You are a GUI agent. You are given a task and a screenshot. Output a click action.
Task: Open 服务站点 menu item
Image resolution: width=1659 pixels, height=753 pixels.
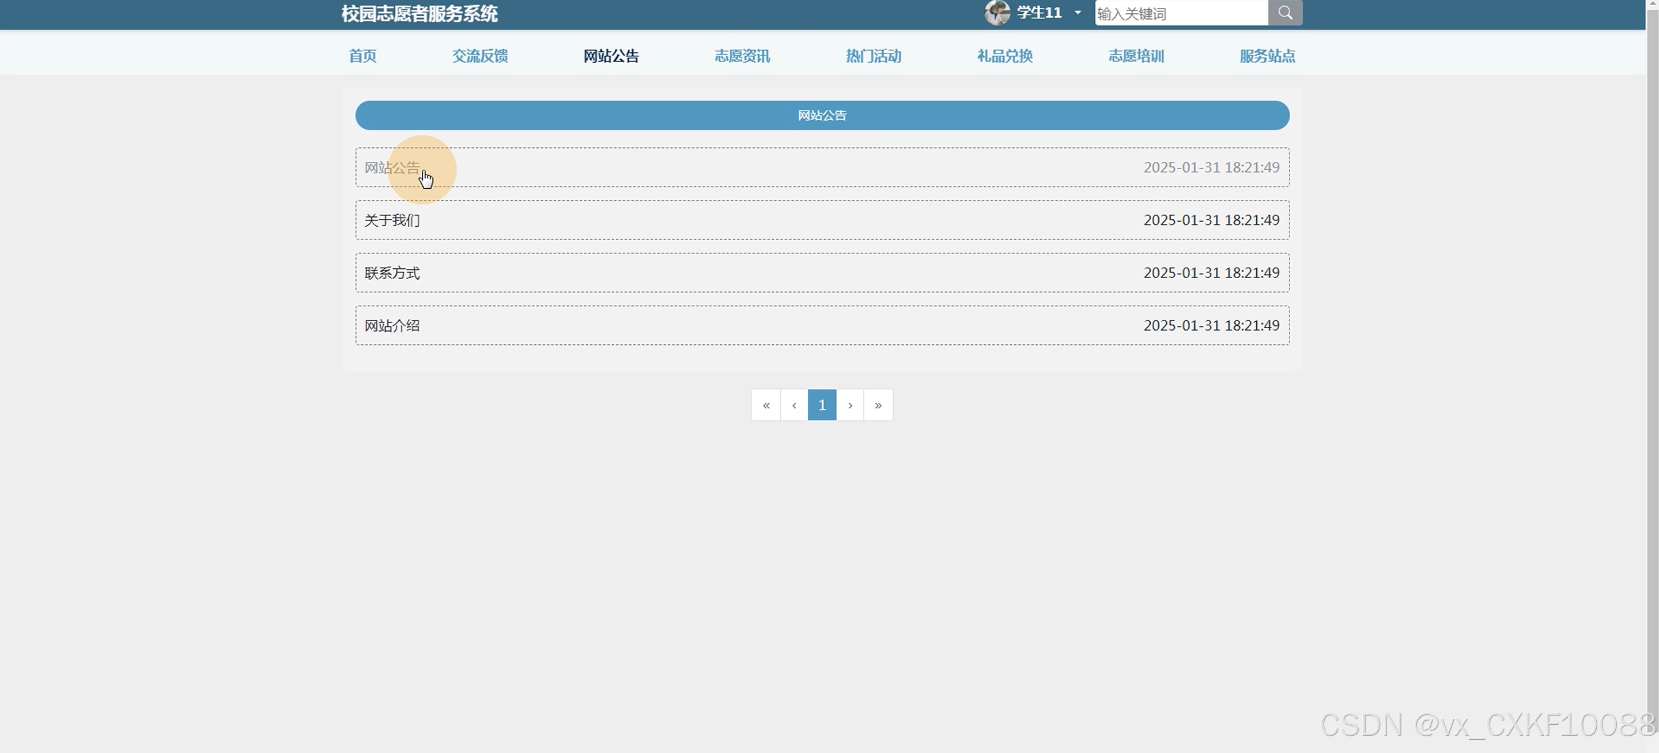click(1267, 56)
